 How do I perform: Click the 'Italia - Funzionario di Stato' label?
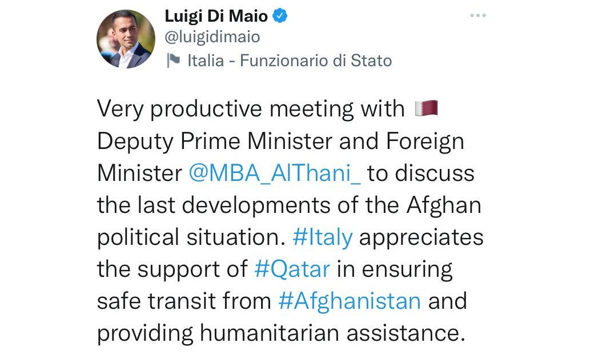click(x=290, y=61)
